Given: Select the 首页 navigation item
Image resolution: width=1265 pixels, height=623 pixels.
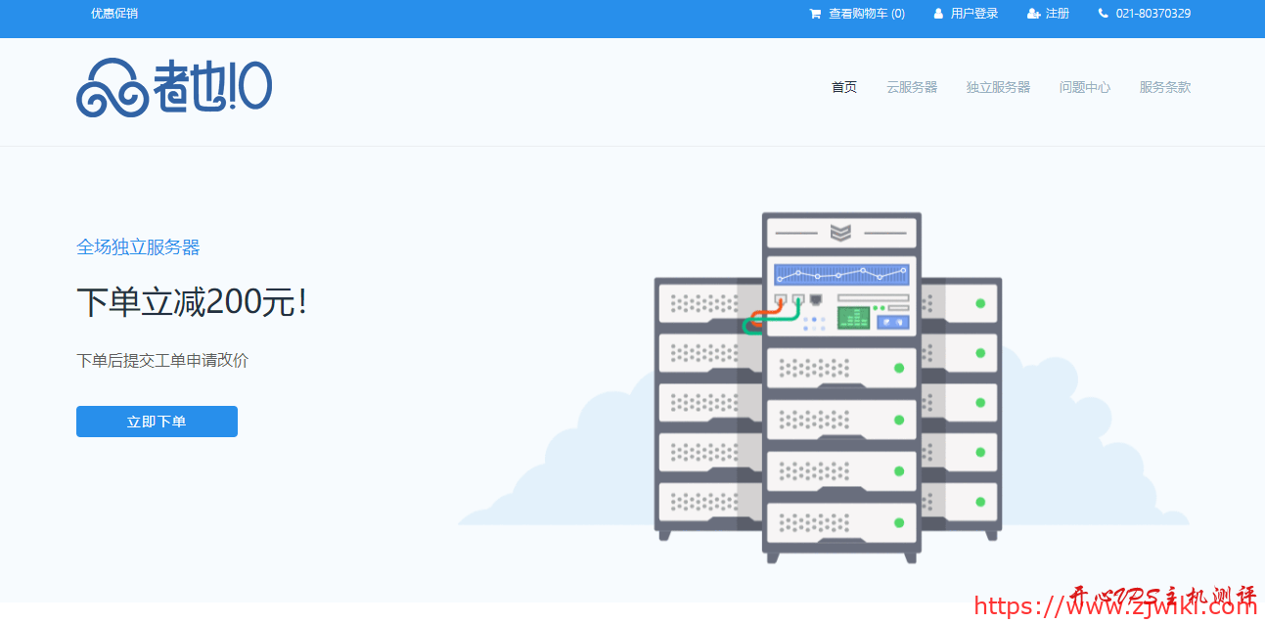Looking at the screenshot, I should [844, 87].
